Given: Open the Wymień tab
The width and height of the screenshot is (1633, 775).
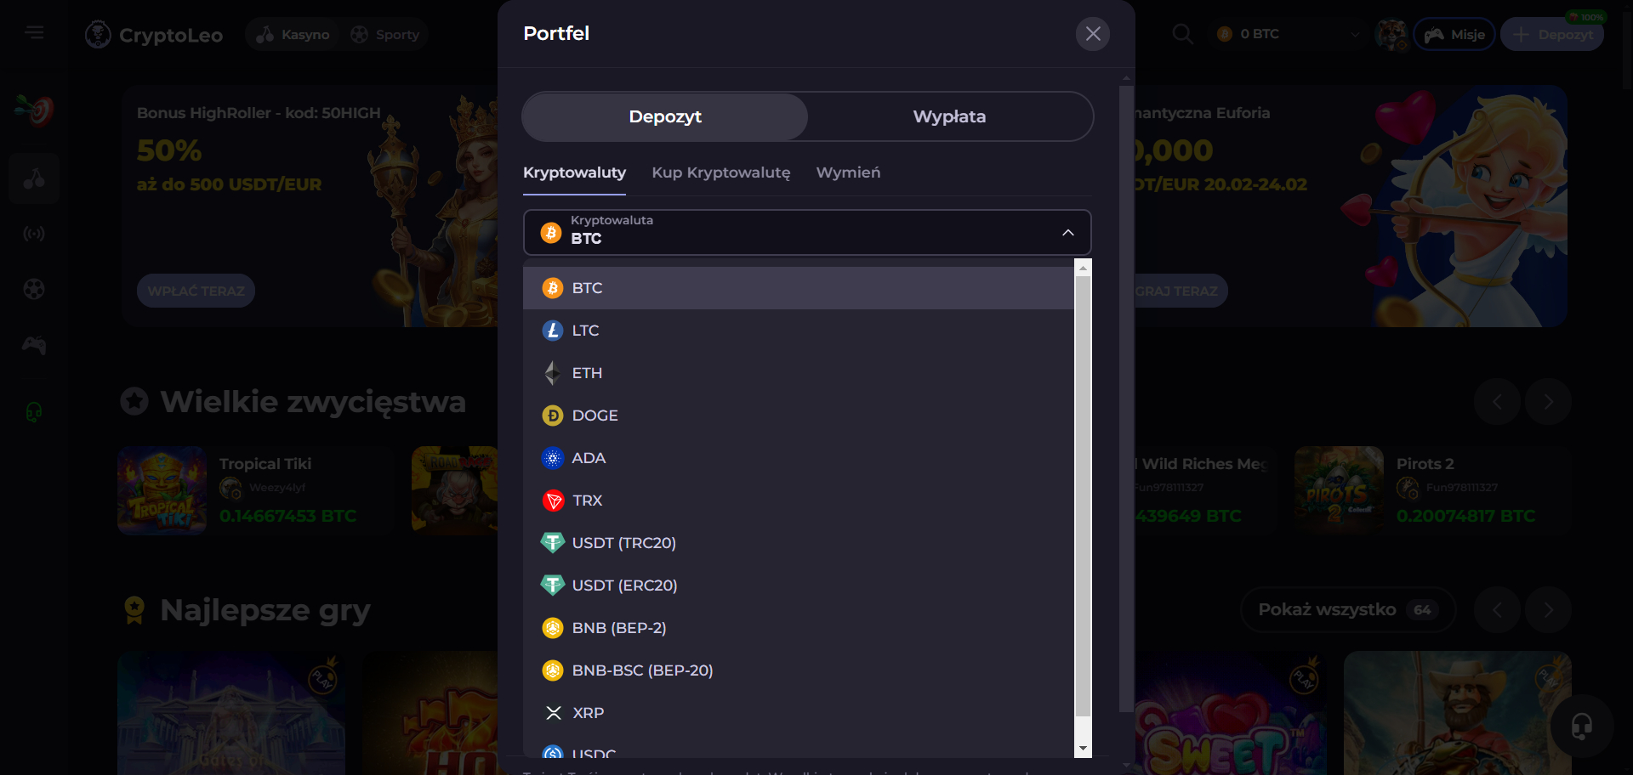Looking at the screenshot, I should coord(848,173).
